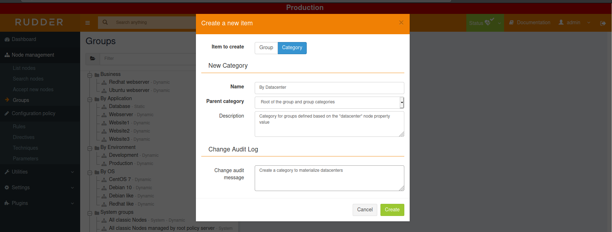Collapse the Business tree category

coord(90,75)
